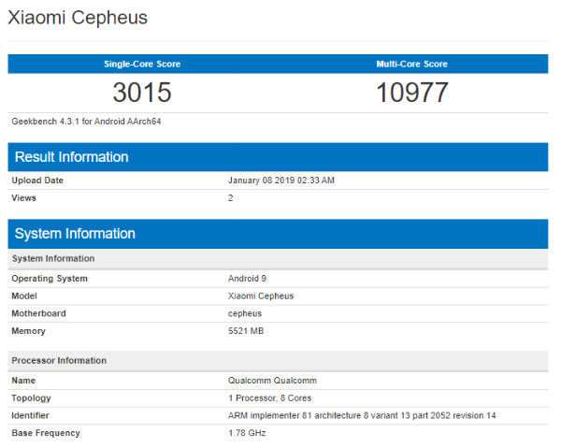Select the Motherboard value cepheus

coord(245,313)
